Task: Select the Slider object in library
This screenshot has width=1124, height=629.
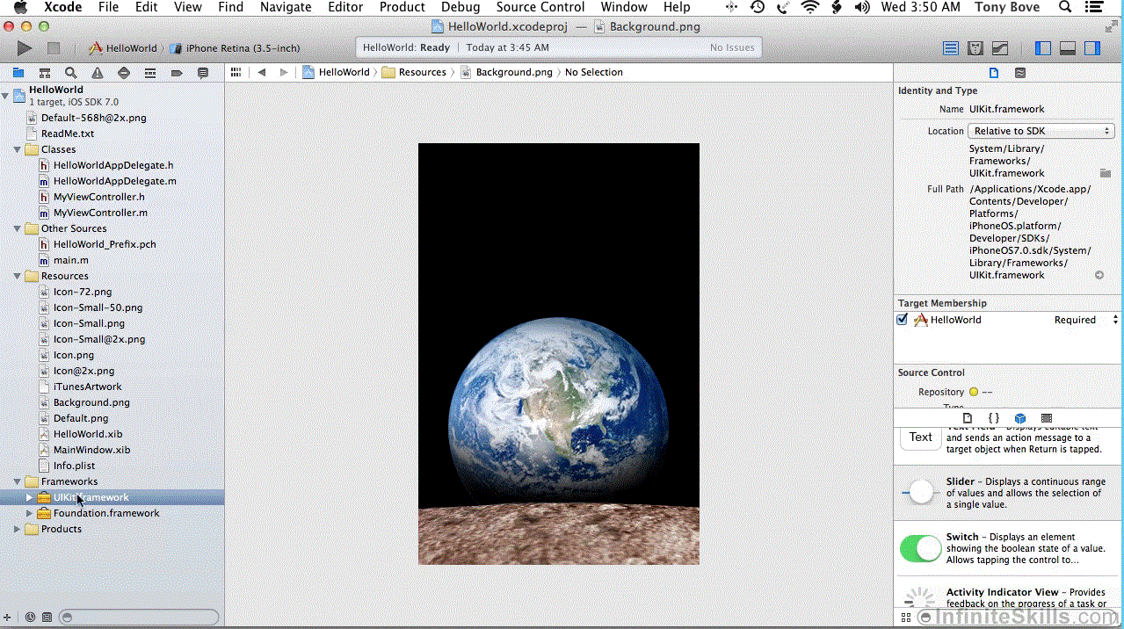Action: pos(1009,493)
